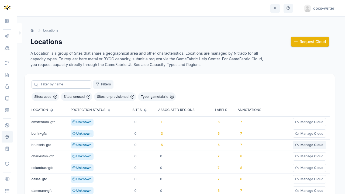Open amsterdam-gfc labels count 6
The height and width of the screenshot is (194, 345).
coord(219,122)
